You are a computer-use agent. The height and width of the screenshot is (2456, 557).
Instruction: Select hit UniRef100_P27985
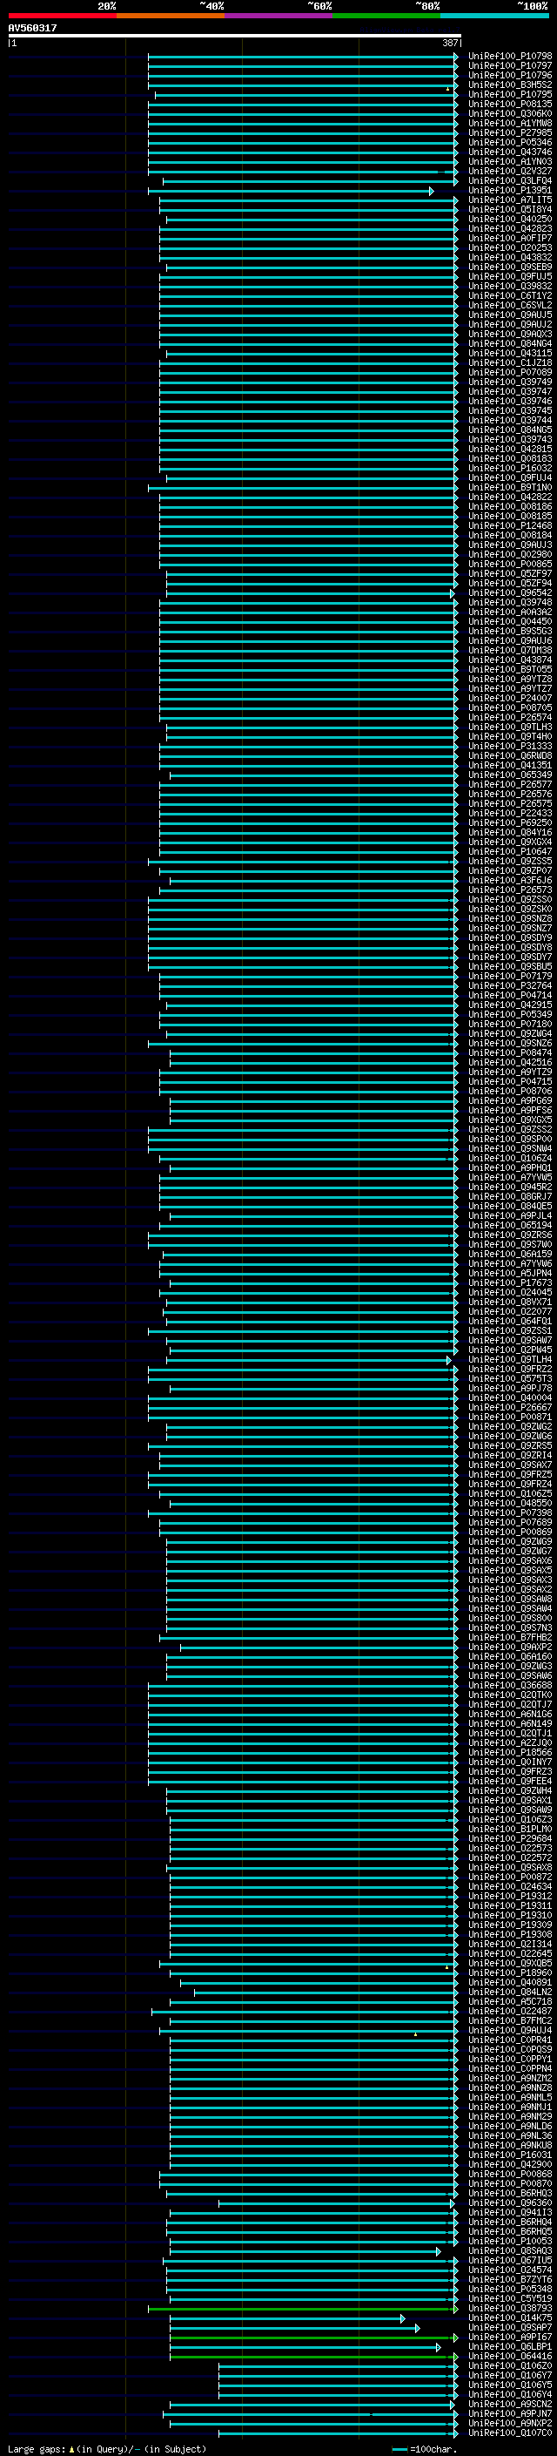pos(510,132)
